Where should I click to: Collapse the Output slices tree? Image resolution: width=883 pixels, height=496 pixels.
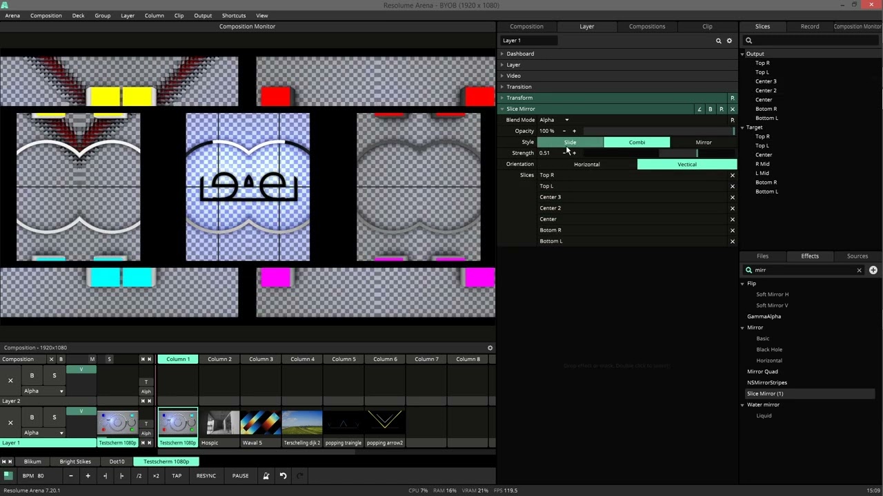(743, 54)
